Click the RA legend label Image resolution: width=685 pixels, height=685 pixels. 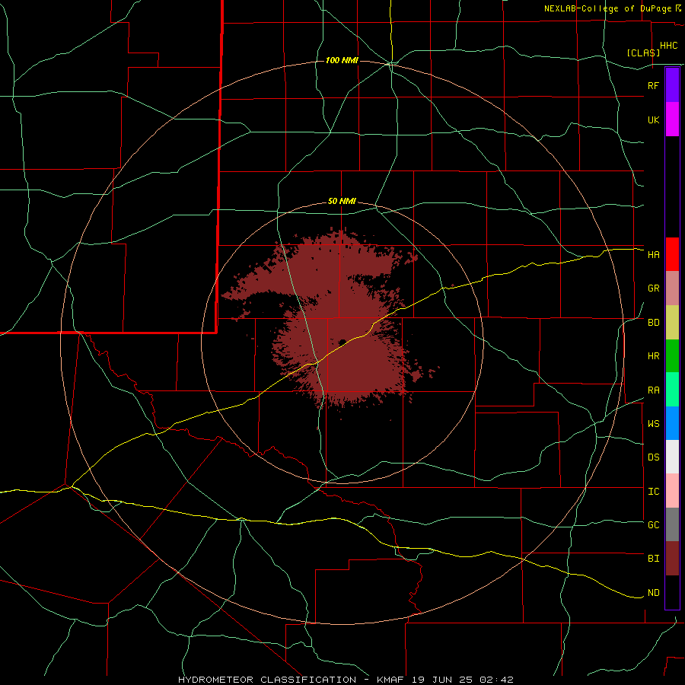[x=654, y=390]
